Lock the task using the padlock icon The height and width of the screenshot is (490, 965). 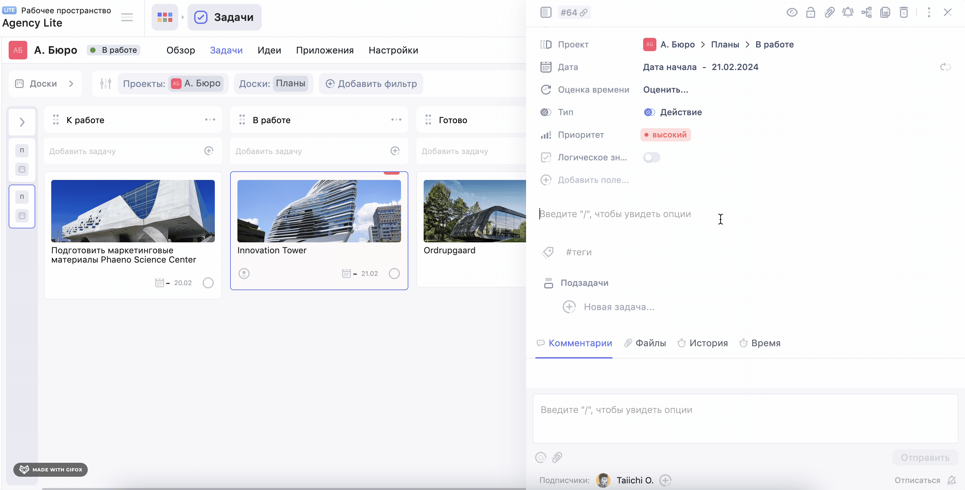click(x=810, y=12)
